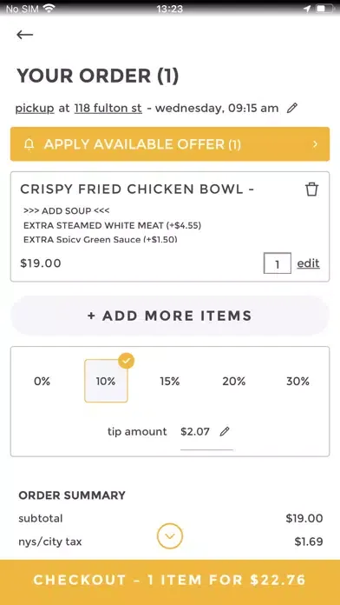Click the bell icon on offer banner
Screen dimensions: 340x605
(x=29, y=144)
